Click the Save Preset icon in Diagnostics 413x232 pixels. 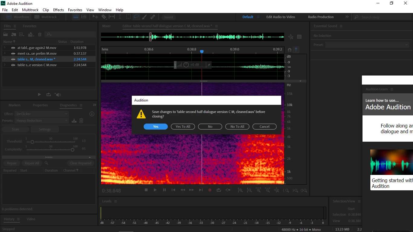point(74,121)
